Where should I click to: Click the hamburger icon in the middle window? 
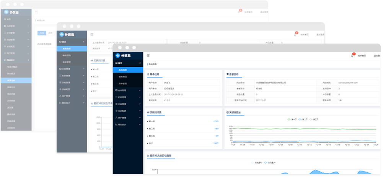(92, 34)
